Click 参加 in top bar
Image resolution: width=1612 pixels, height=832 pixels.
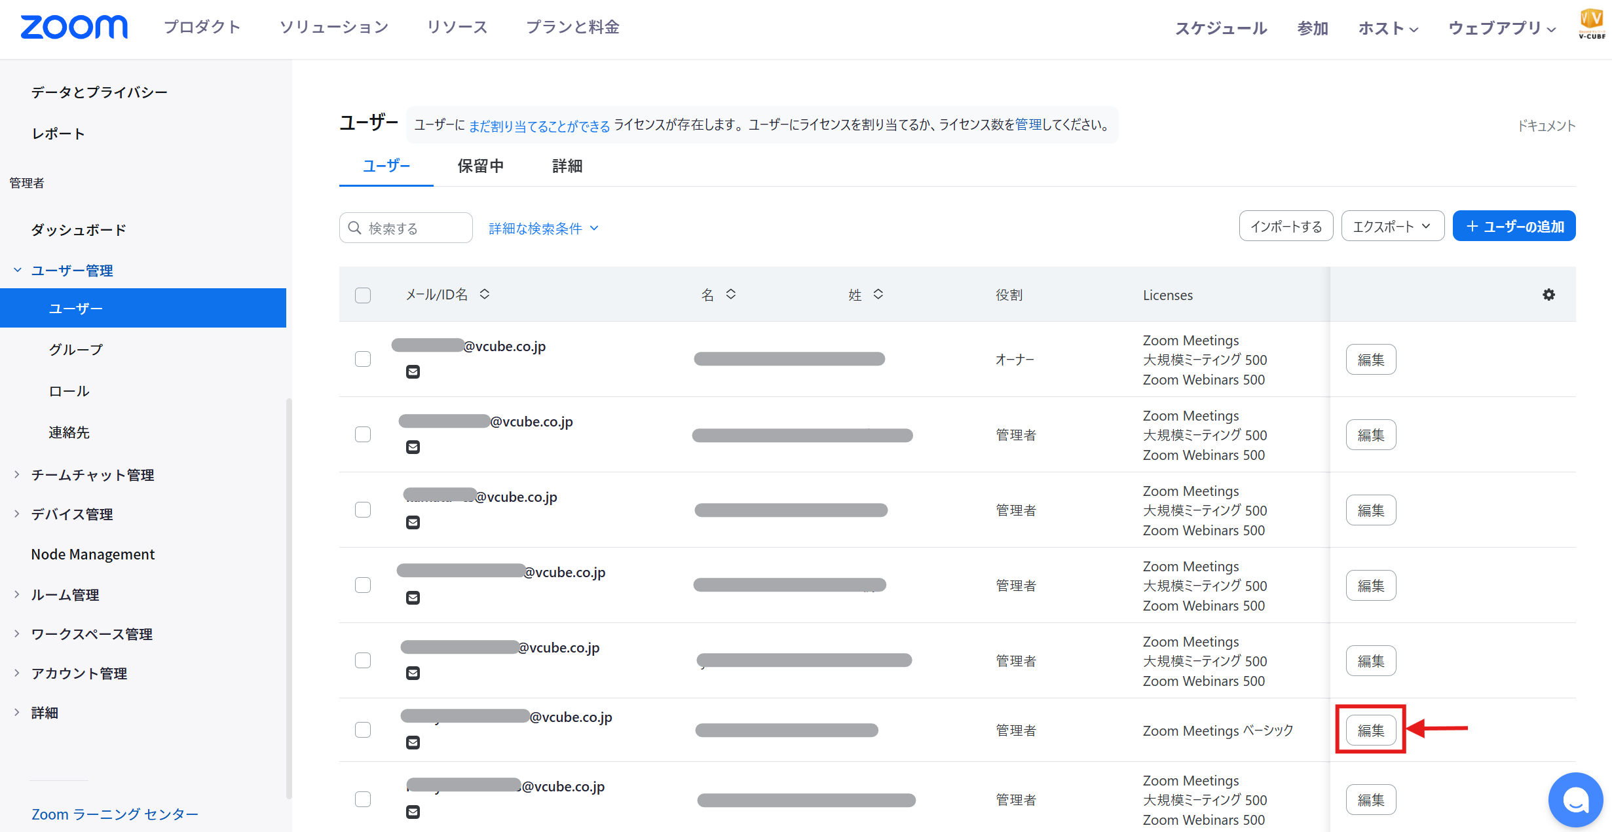coord(1313,28)
